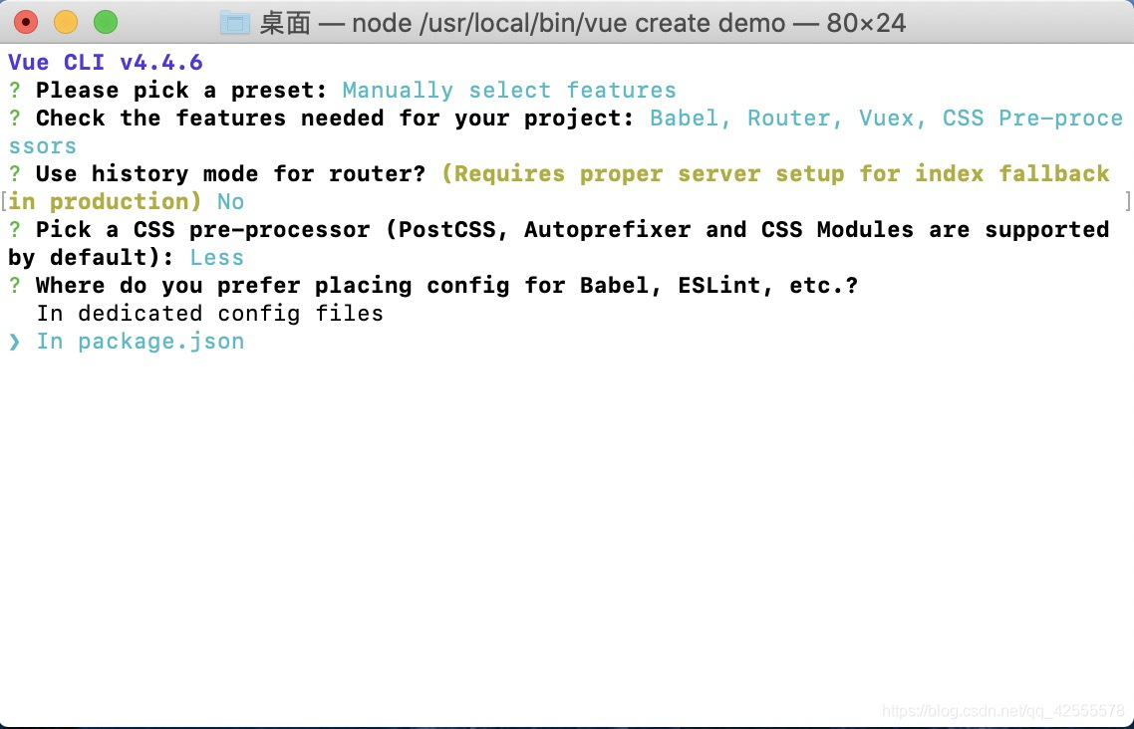Click 'Vuex,' in selected features list

(x=893, y=118)
